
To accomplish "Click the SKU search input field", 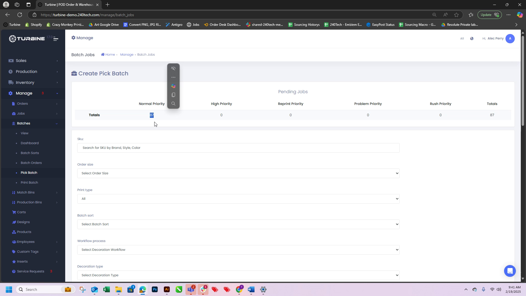I will click(x=238, y=148).
